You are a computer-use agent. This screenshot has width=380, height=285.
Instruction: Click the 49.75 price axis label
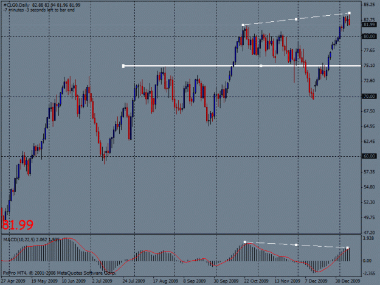pyautogui.click(x=369, y=218)
